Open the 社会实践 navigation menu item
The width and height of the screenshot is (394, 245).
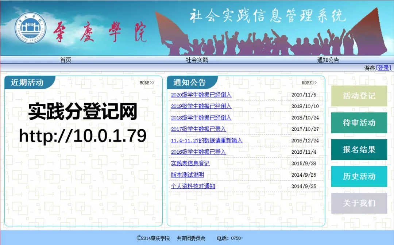pyautogui.click(x=197, y=60)
